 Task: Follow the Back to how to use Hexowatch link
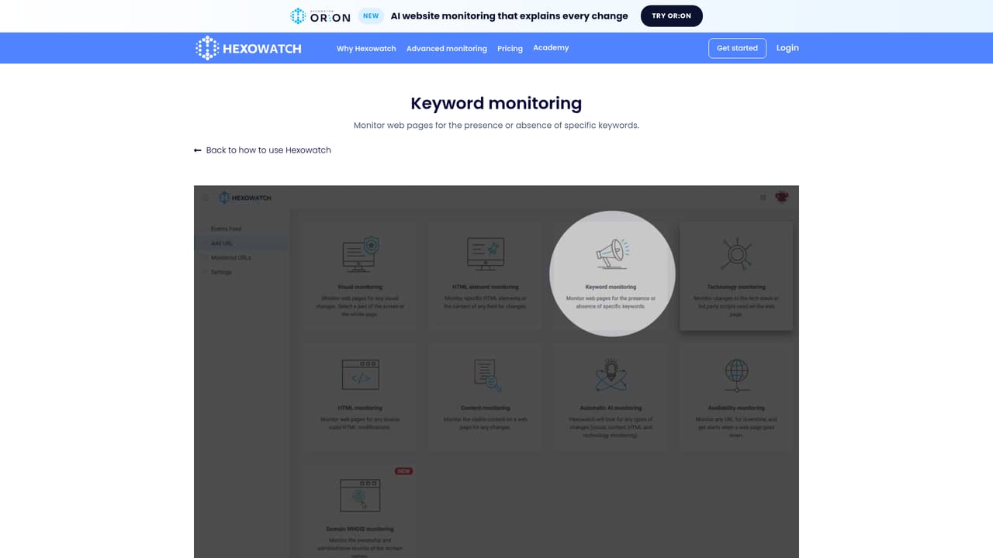[268, 150]
